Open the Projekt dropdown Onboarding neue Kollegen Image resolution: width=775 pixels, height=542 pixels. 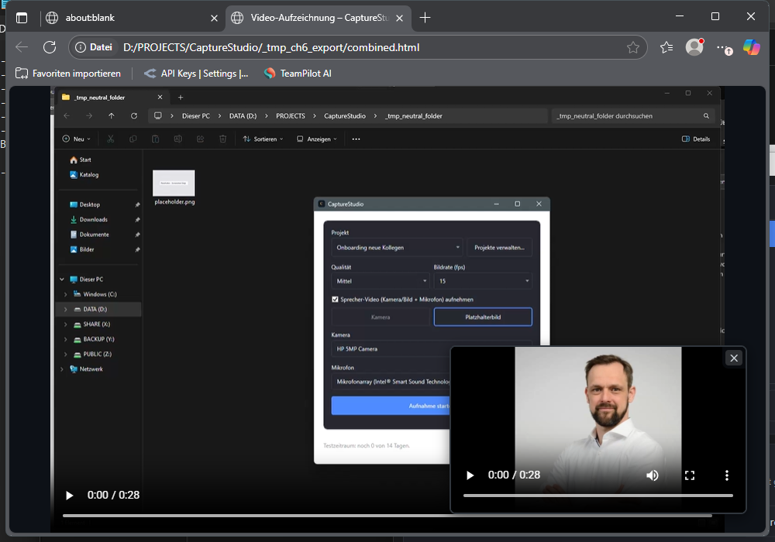[x=398, y=247]
